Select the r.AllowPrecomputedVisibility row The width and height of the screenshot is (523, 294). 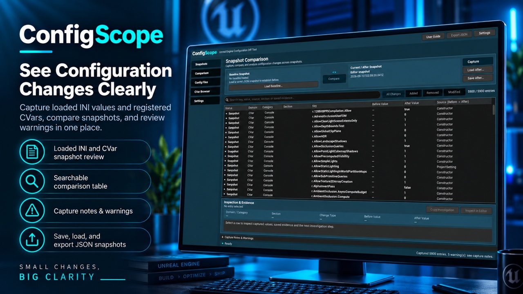click(x=359, y=157)
